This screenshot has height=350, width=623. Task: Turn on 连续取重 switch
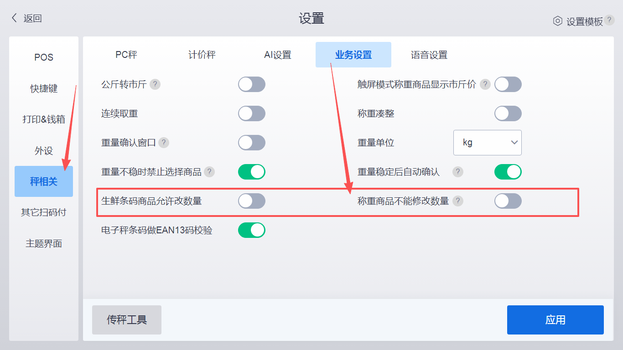click(251, 113)
